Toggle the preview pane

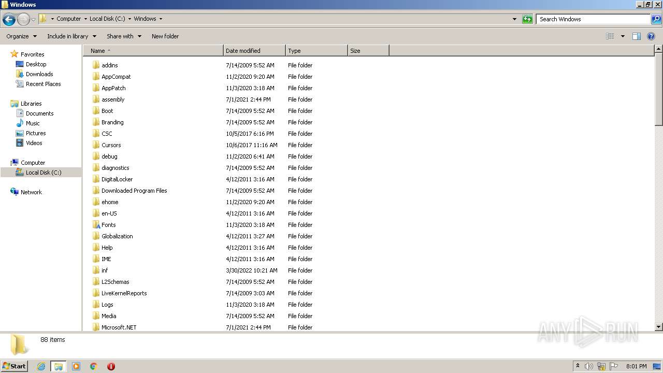tap(637, 36)
